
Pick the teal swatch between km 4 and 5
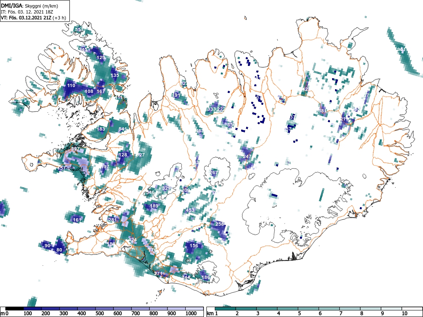[x=288, y=309]
